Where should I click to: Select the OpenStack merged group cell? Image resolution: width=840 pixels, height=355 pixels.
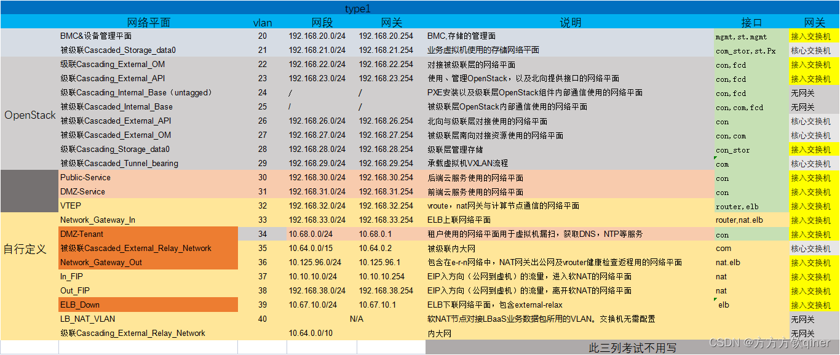pos(30,114)
